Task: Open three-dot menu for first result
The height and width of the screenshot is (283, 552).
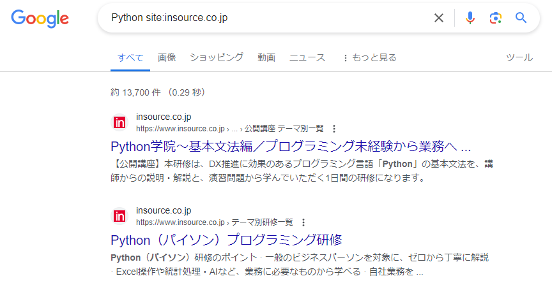Action: (x=334, y=128)
